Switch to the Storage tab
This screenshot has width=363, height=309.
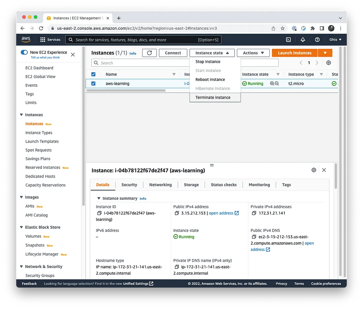click(x=191, y=185)
